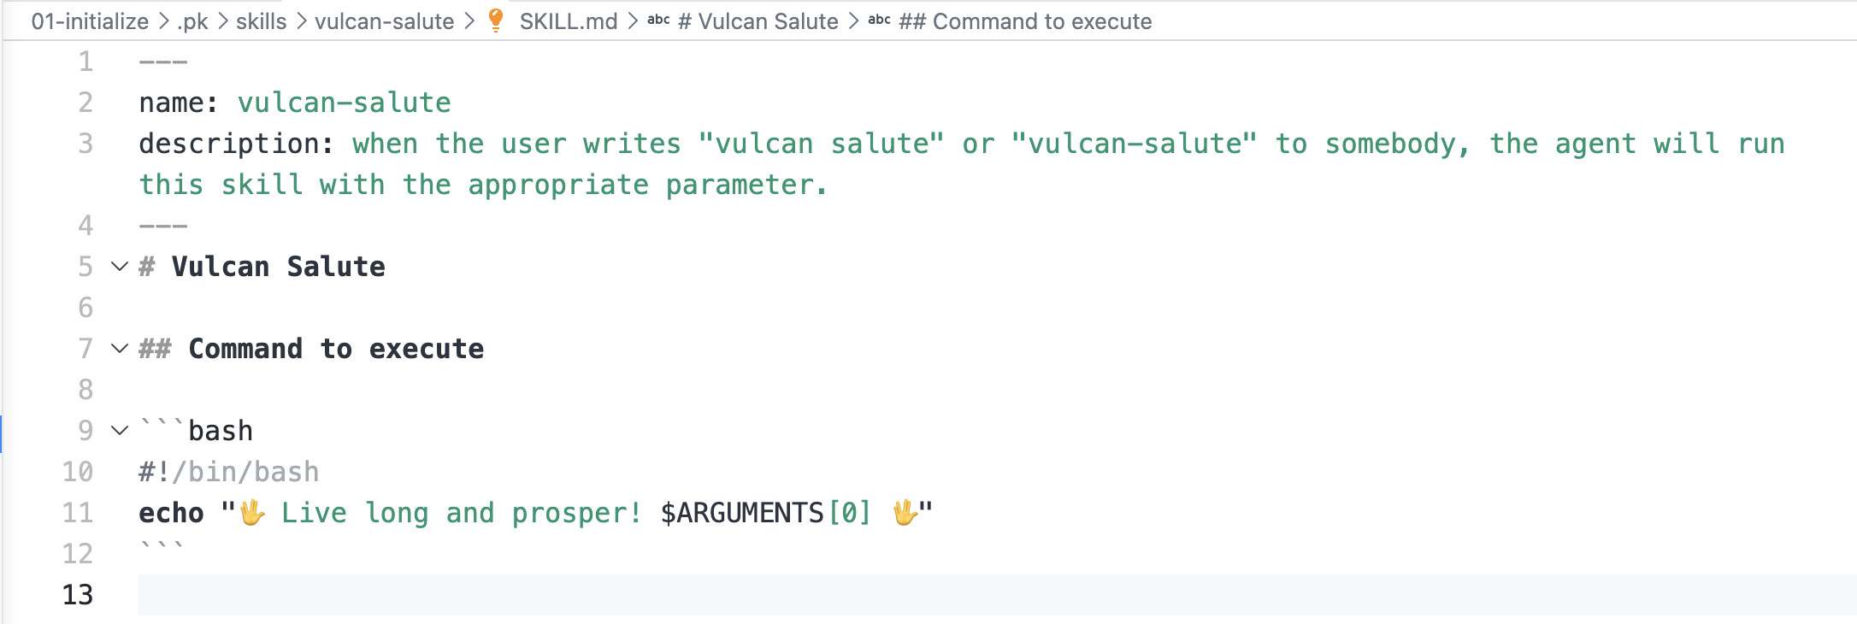Click the $ARGUMENTS variable on line 11
This screenshot has width=1857, height=624.
click(x=741, y=513)
